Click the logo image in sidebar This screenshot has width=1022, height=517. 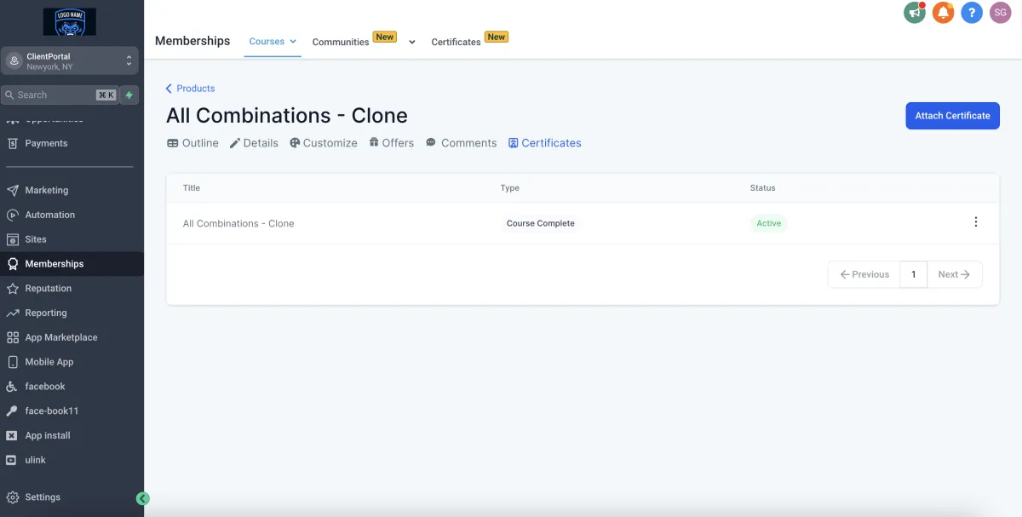tap(69, 22)
